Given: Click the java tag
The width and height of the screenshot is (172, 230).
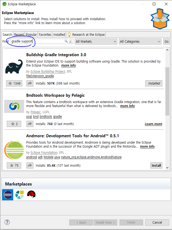Looking at the screenshot, I should pos(57,157).
